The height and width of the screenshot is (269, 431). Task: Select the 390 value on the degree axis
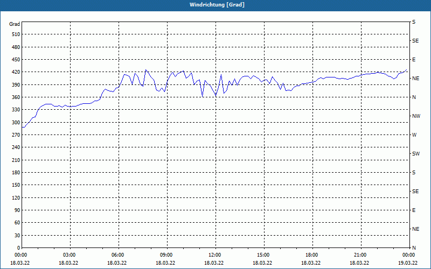pyautogui.click(x=16, y=85)
